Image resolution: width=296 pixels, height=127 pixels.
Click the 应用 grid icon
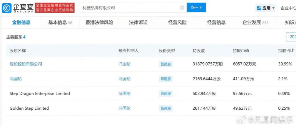click(259, 8)
